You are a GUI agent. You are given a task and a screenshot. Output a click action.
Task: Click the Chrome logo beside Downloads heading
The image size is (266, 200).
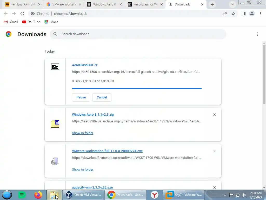coord(9,34)
